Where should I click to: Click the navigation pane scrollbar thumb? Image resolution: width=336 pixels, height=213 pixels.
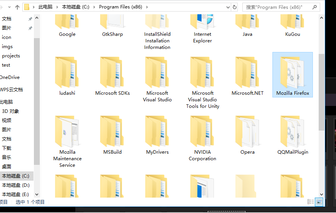37,101
